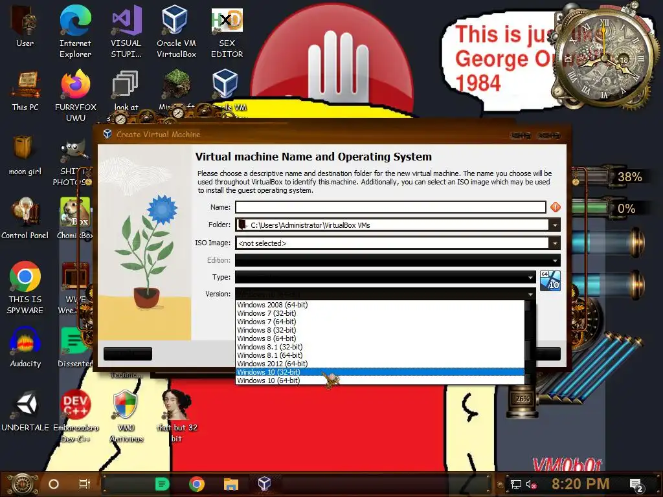This screenshot has width=663, height=497.
Task: Open the Edition dropdown
Action: (x=398, y=260)
